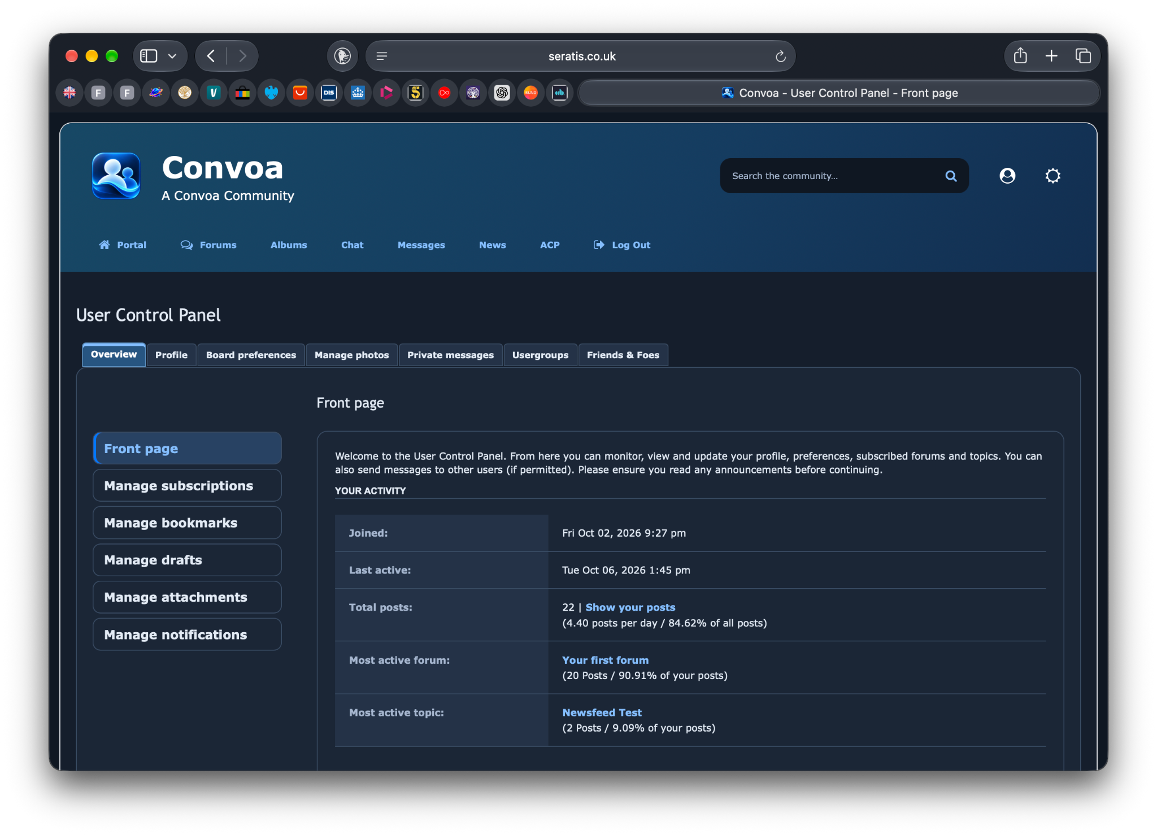Open a new tab with plus icon

point(1051,56)
